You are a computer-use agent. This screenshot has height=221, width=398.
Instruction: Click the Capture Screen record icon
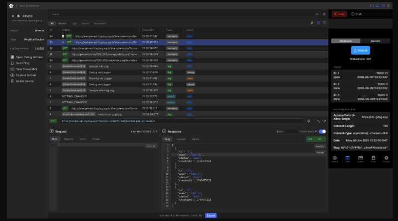point(12,75)
